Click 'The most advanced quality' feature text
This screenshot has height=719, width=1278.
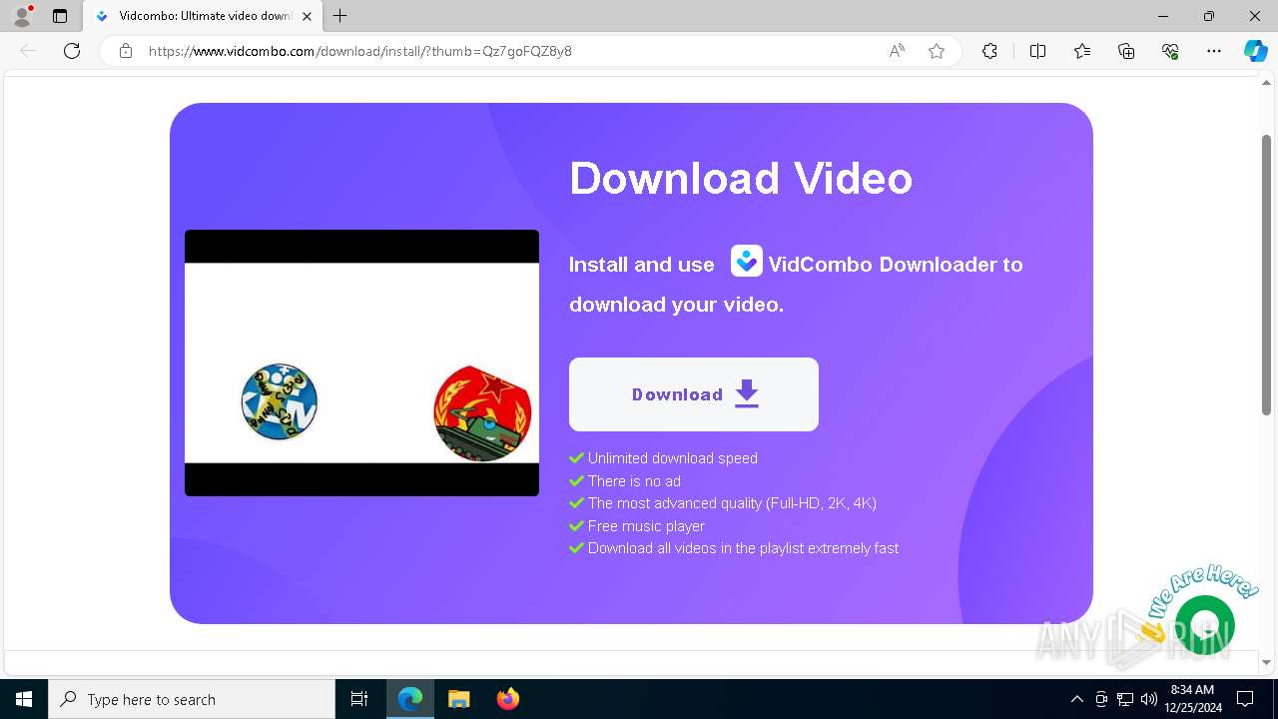[x=732, y=503]
